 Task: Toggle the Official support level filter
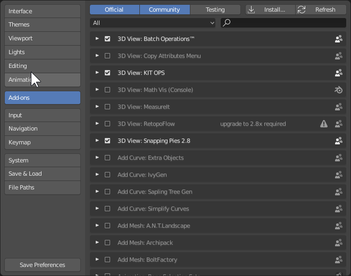click(x=114, y=10)
